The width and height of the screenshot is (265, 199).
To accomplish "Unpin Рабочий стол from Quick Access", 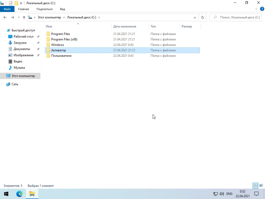I will click(x=38, y=36).
